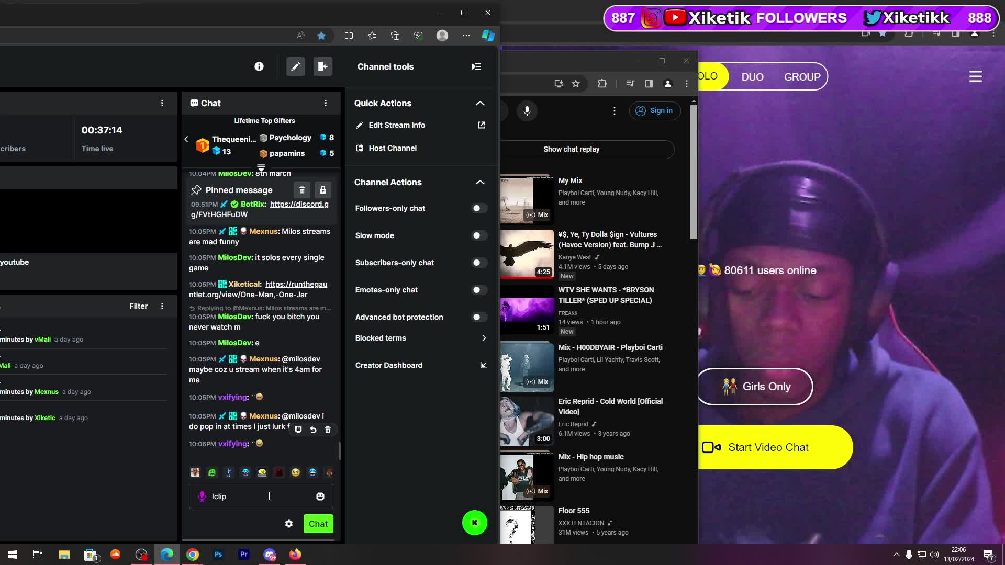Screen dimensions: 1005x565
Task: Launch OBS Studio from the taskbar
Action: (x=141, y=554)
